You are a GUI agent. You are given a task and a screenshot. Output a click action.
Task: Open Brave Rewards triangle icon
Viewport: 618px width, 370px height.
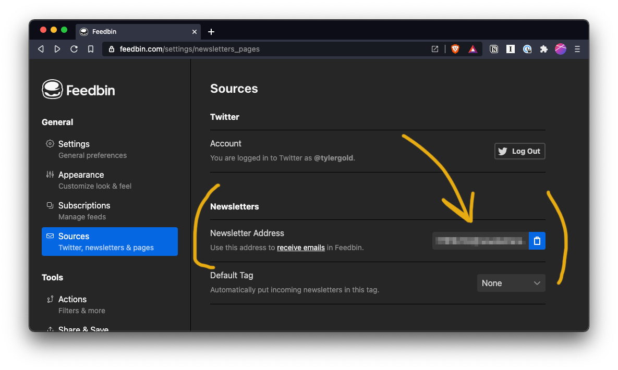point(472,49)
